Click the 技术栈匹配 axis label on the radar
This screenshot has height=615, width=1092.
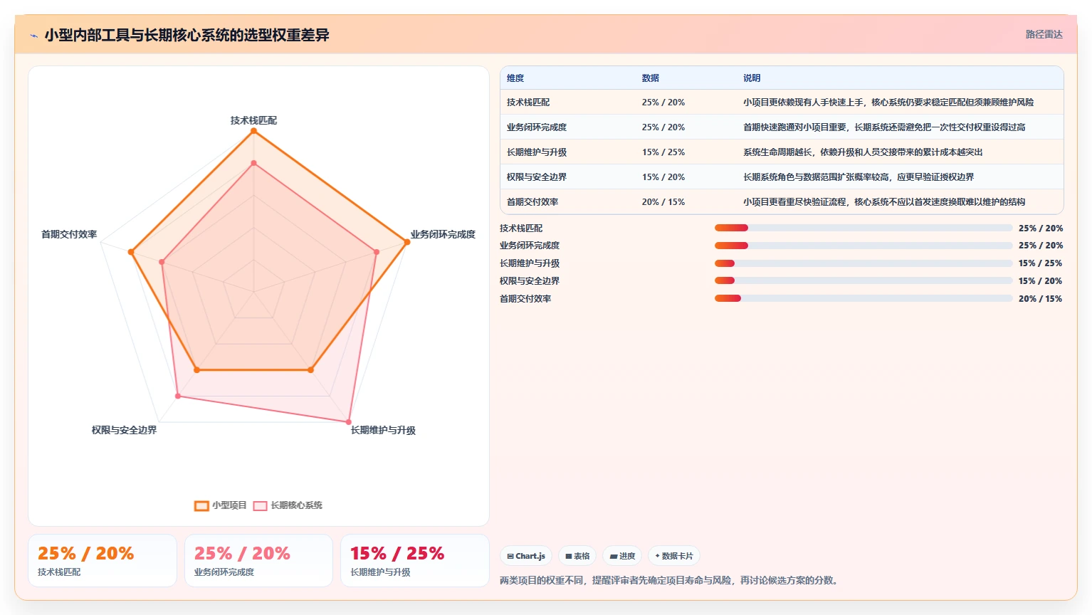[x=253, y=120]
